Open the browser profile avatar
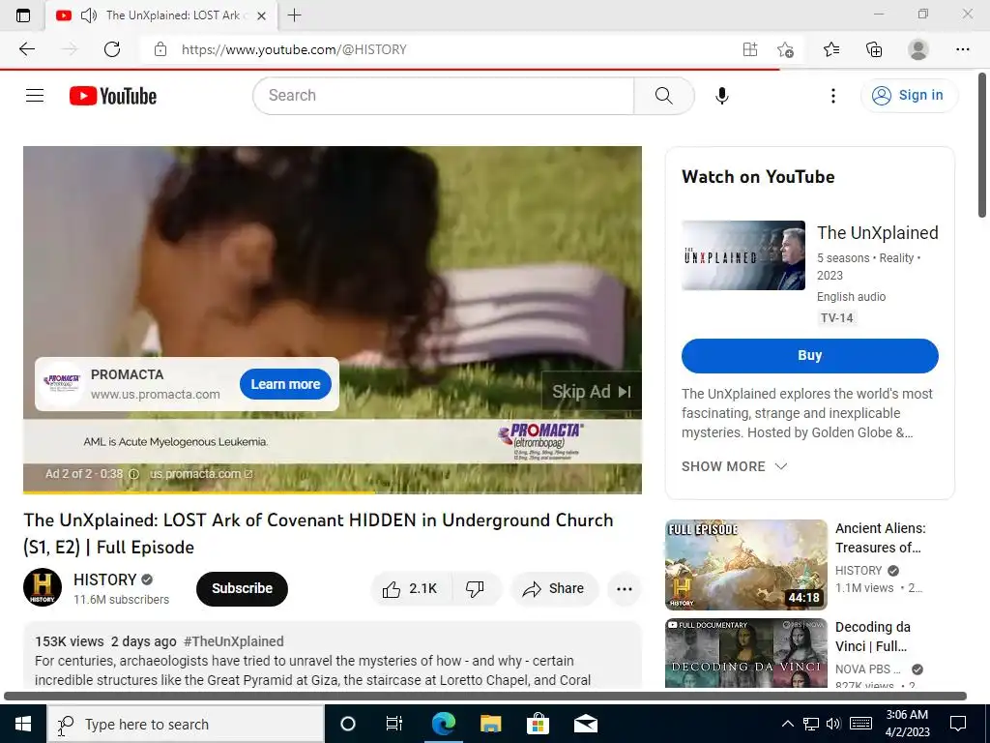This screenshot has height=743, width=990. coord(918,49)
